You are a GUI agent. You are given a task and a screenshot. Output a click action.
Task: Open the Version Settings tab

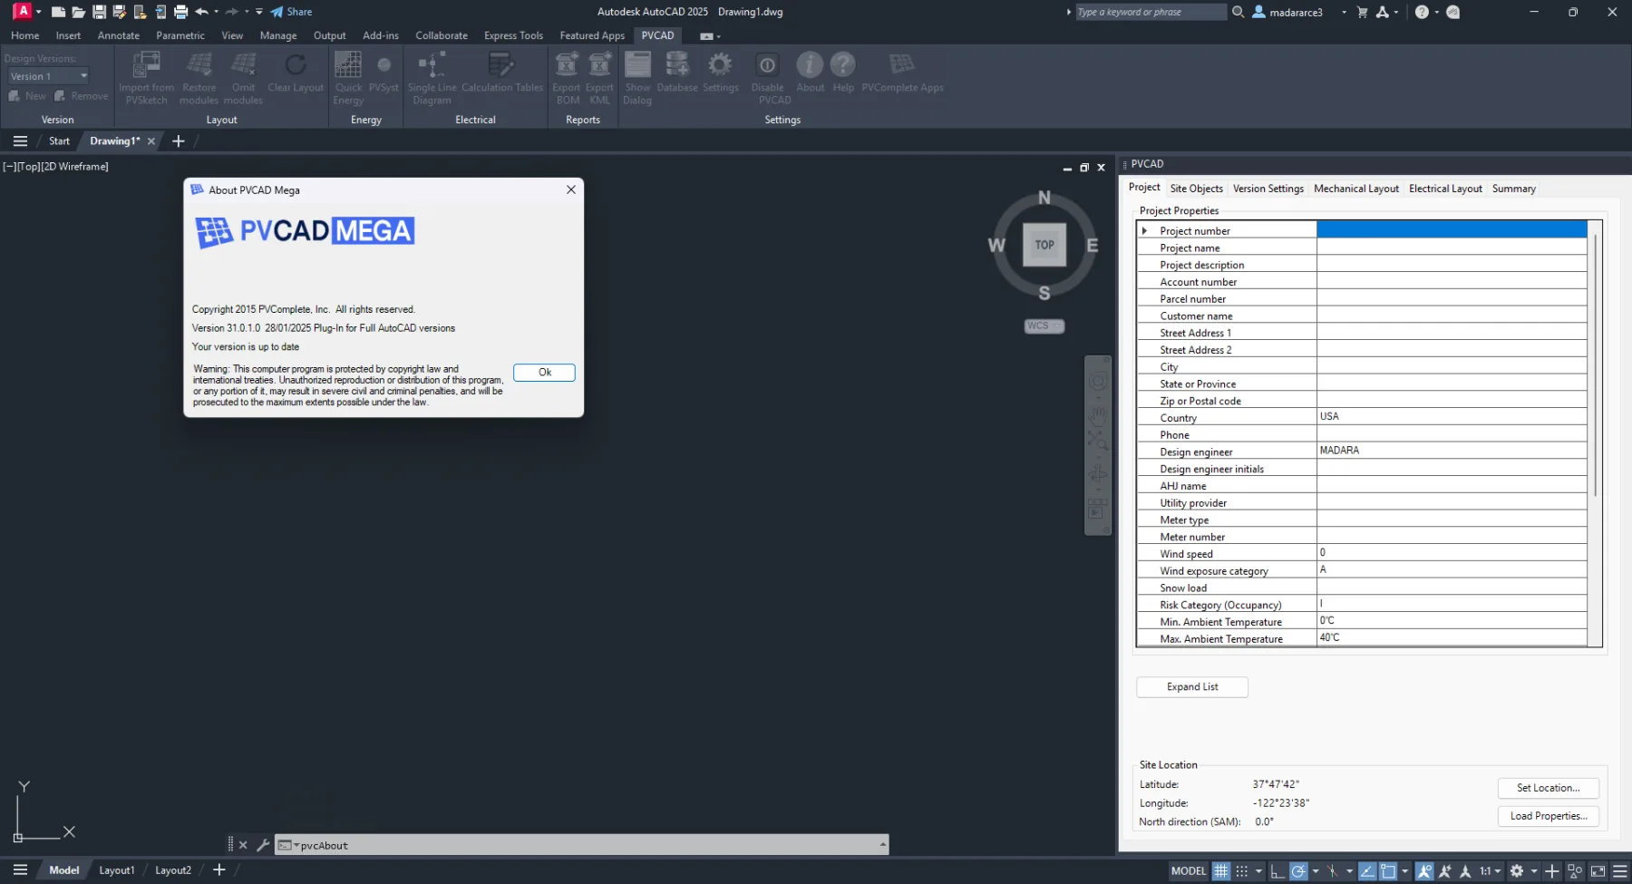coord(1268,189)
